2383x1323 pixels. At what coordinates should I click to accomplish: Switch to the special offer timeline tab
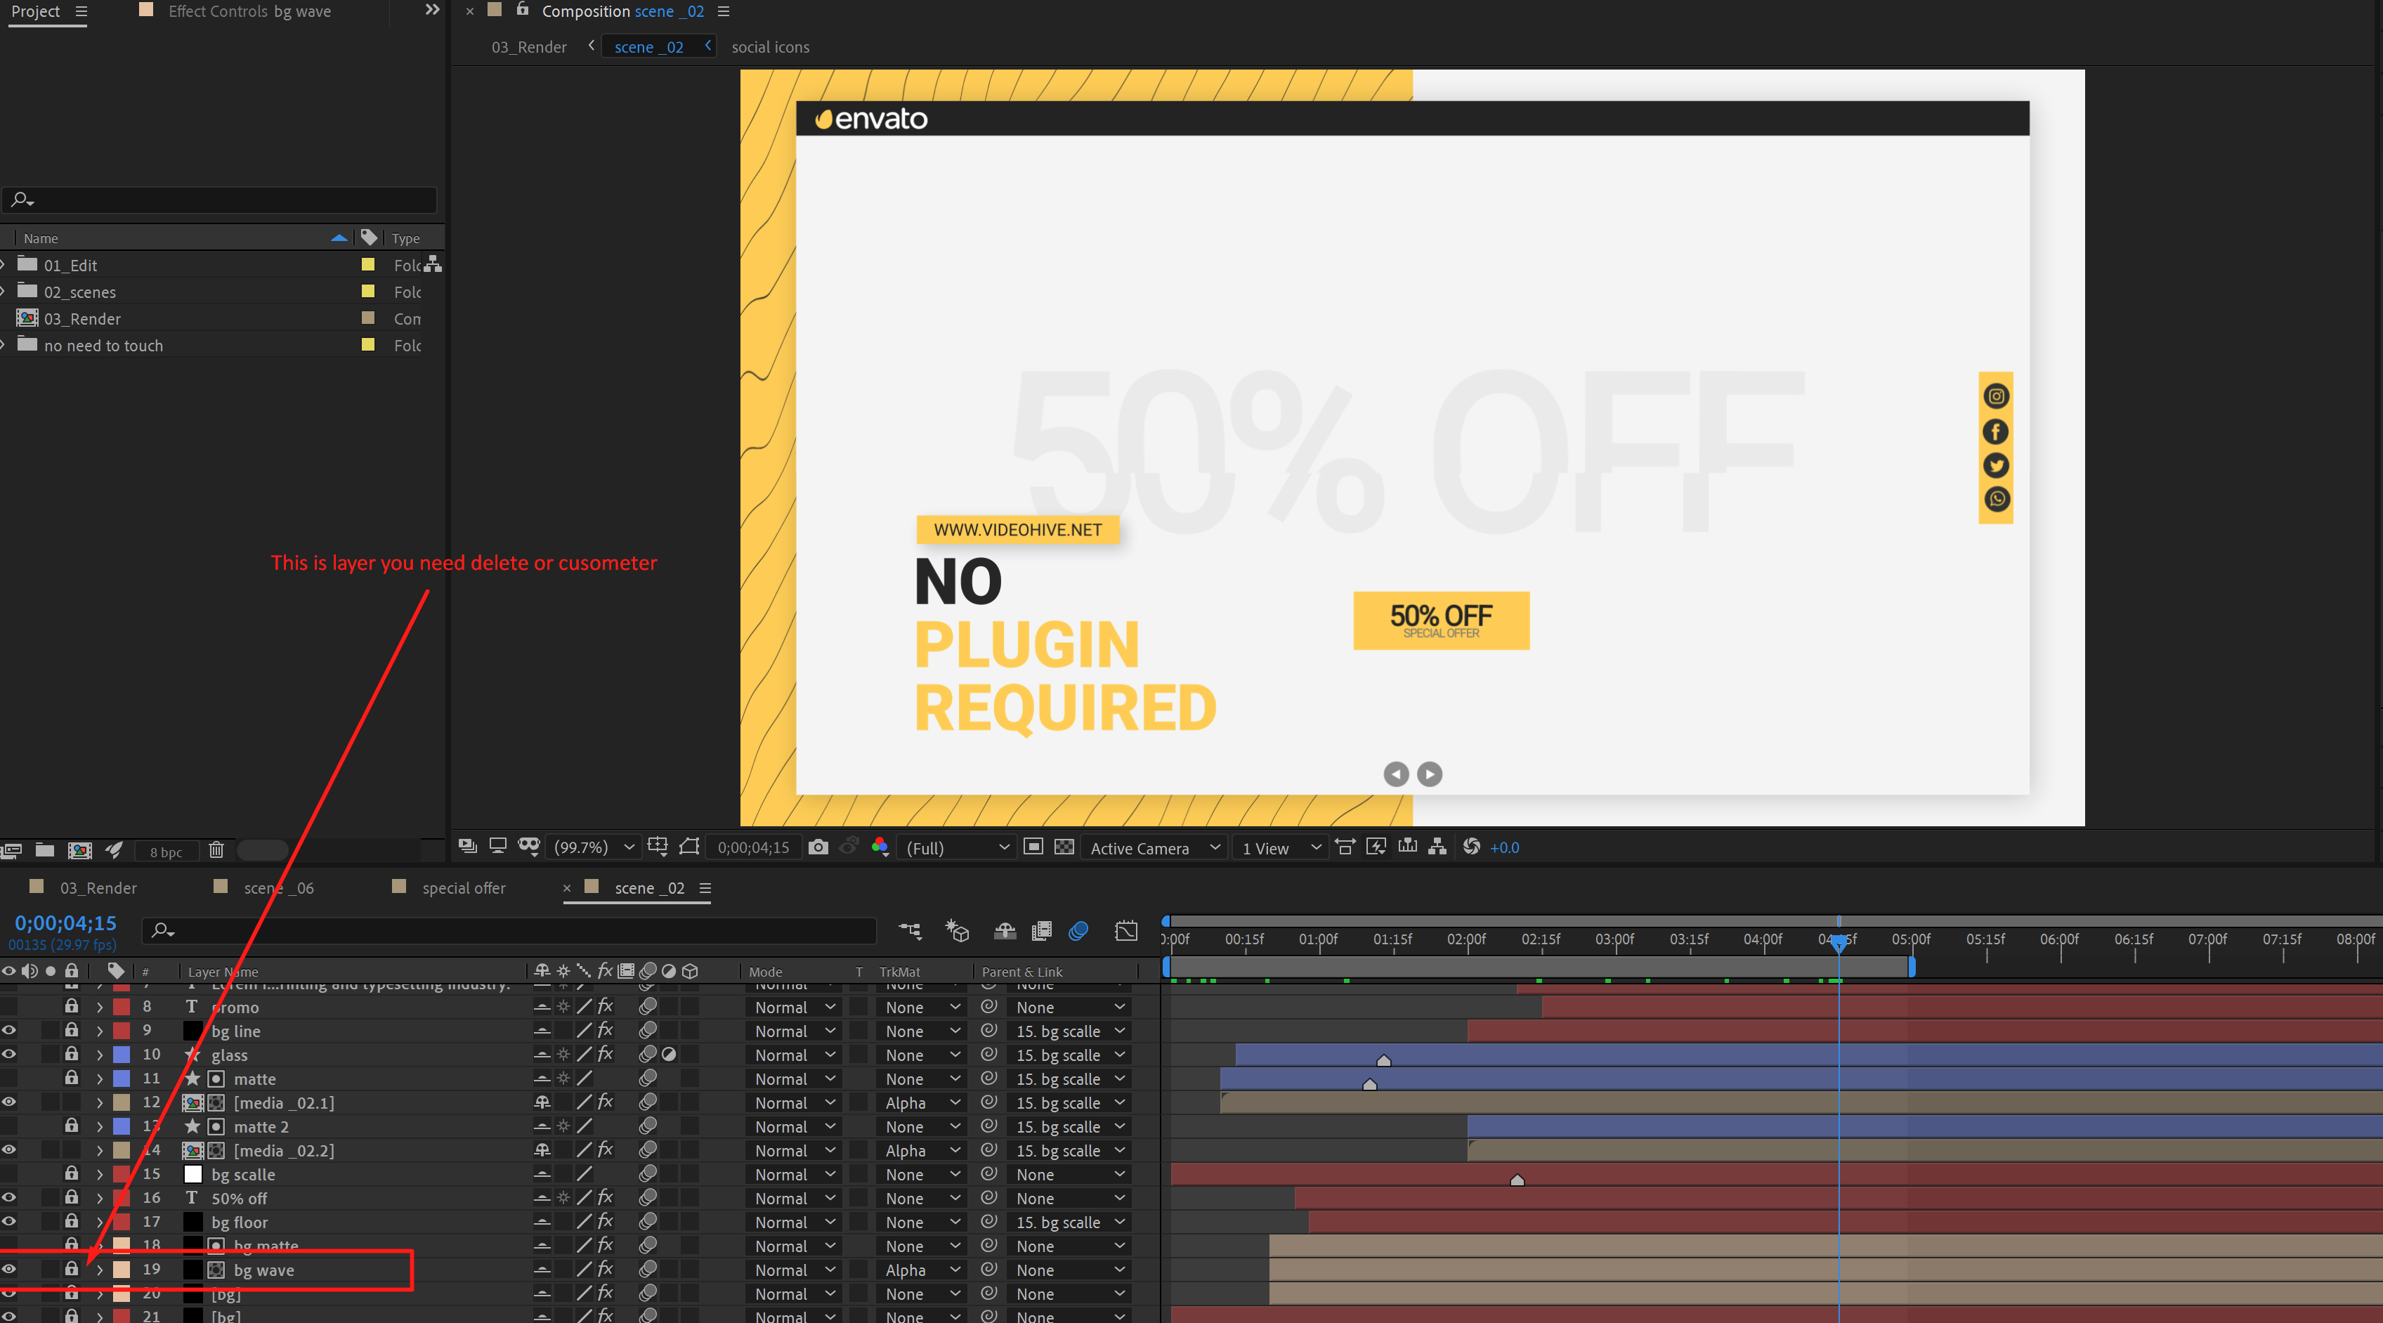coord(464,888)
